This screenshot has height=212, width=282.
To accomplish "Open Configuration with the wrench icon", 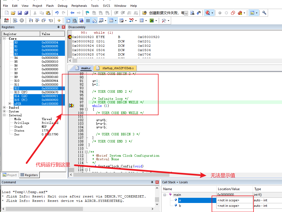I will (264, 13).
